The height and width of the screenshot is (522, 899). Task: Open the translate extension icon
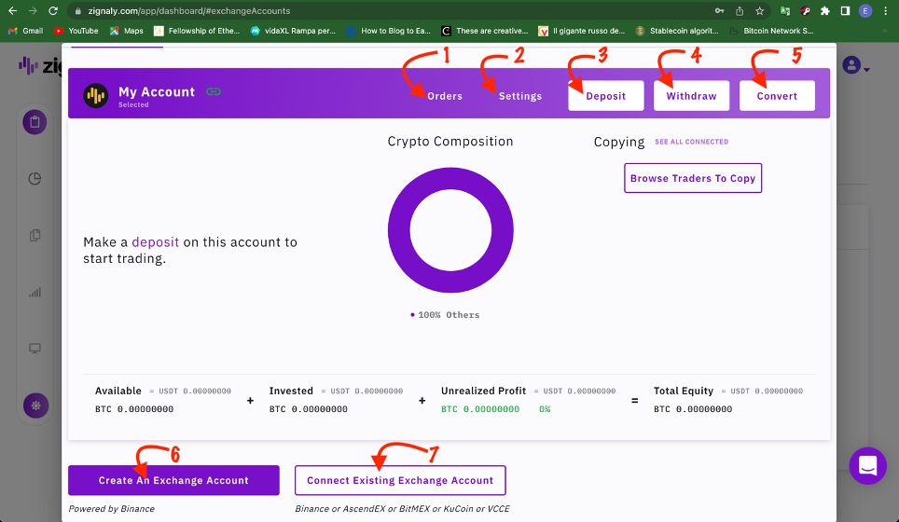click(785, 11)
